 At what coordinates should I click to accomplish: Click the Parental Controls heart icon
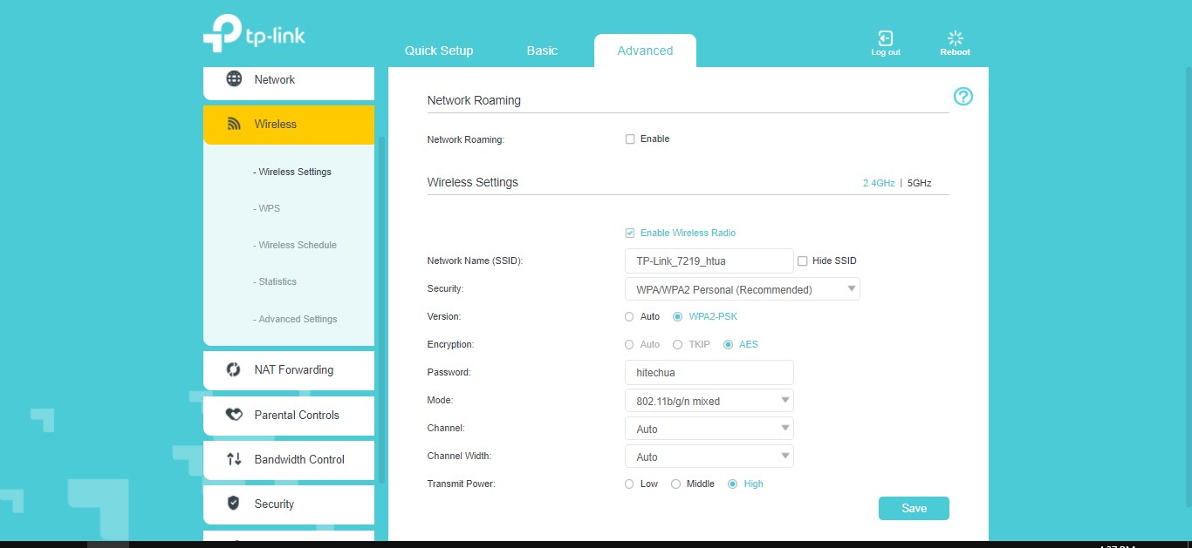pos(234,415)
